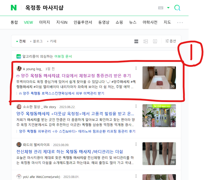
Task: Click yoU aRe WeLCome(urwlc) profile avatar
Action: [x=19, y=176]
